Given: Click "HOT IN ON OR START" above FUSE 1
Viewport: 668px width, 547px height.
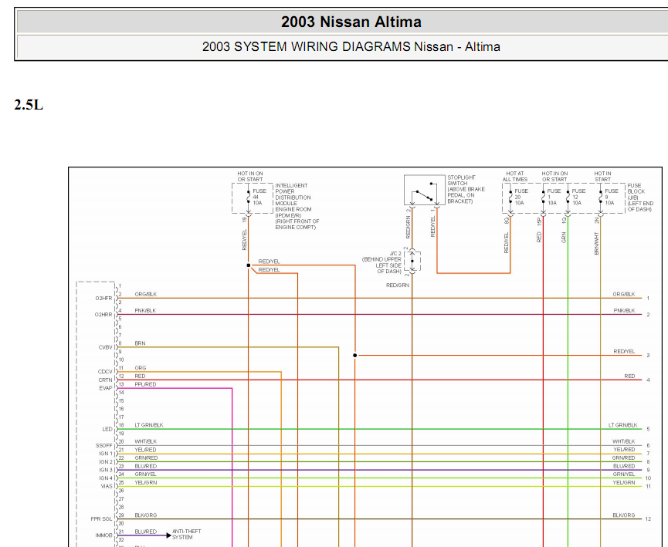Looking at the screenshot, I should point(554,176).
